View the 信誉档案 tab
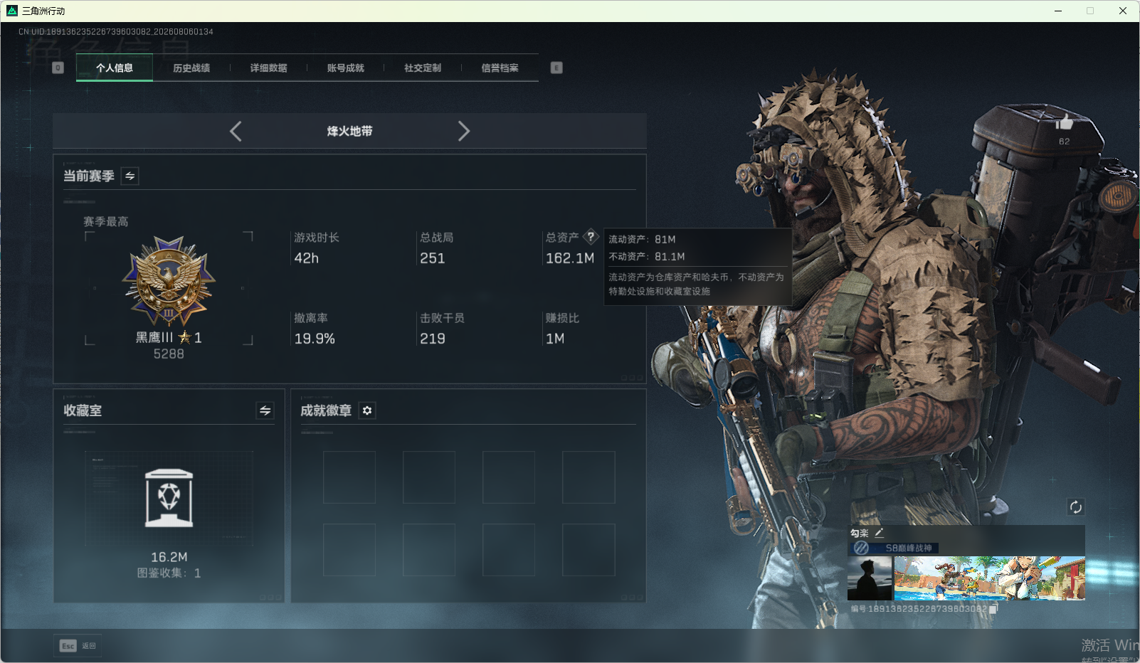 (x=500, y=68)
